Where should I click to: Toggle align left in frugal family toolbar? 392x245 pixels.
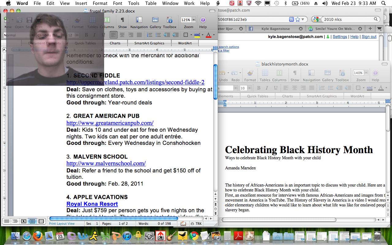pos(113,35)
